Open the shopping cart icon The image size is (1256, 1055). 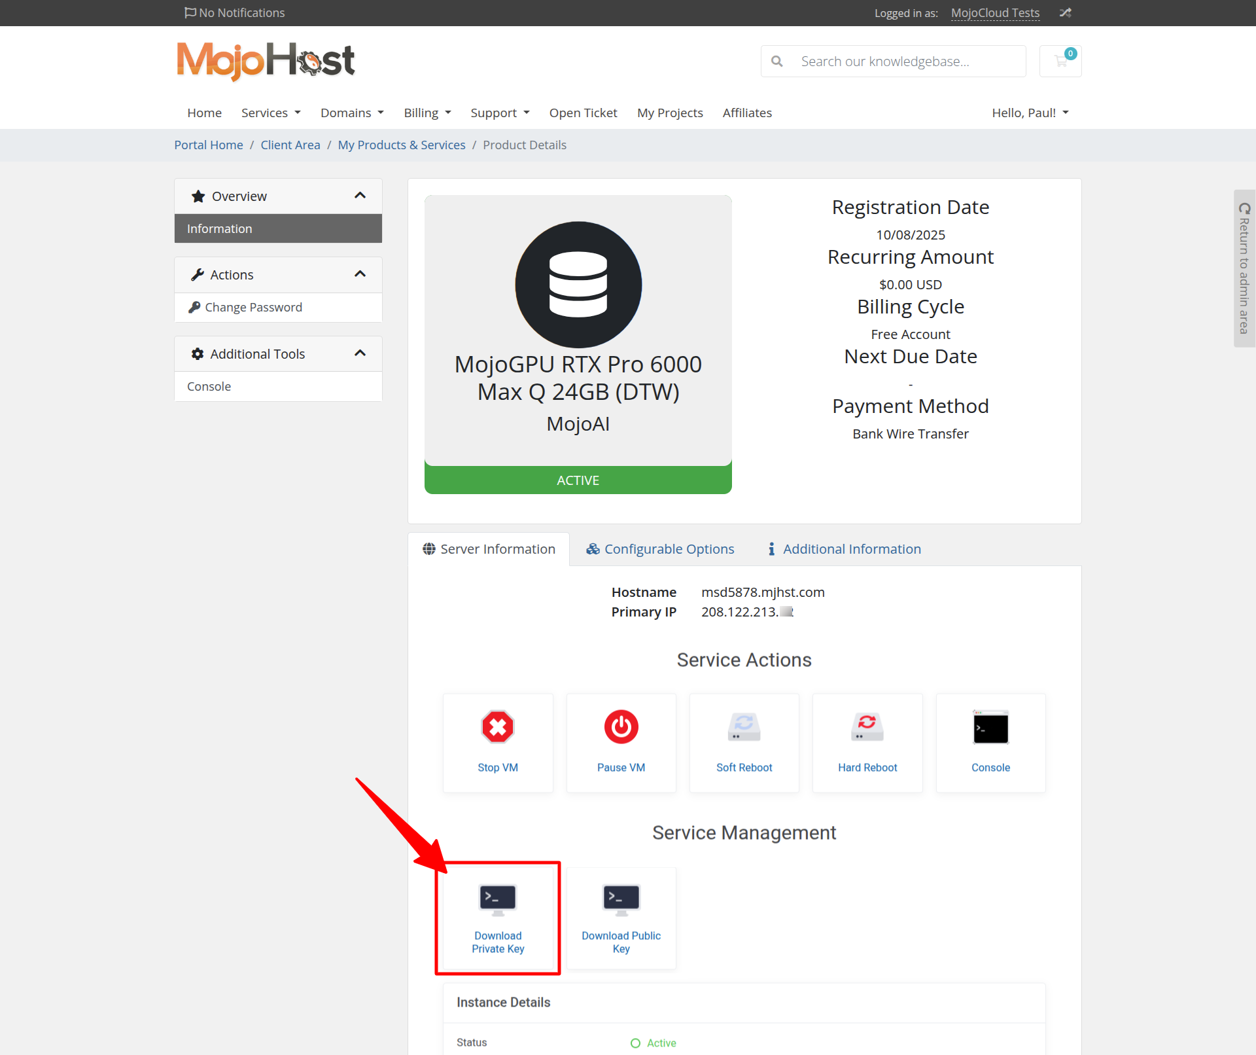[x=1060, y=62]
